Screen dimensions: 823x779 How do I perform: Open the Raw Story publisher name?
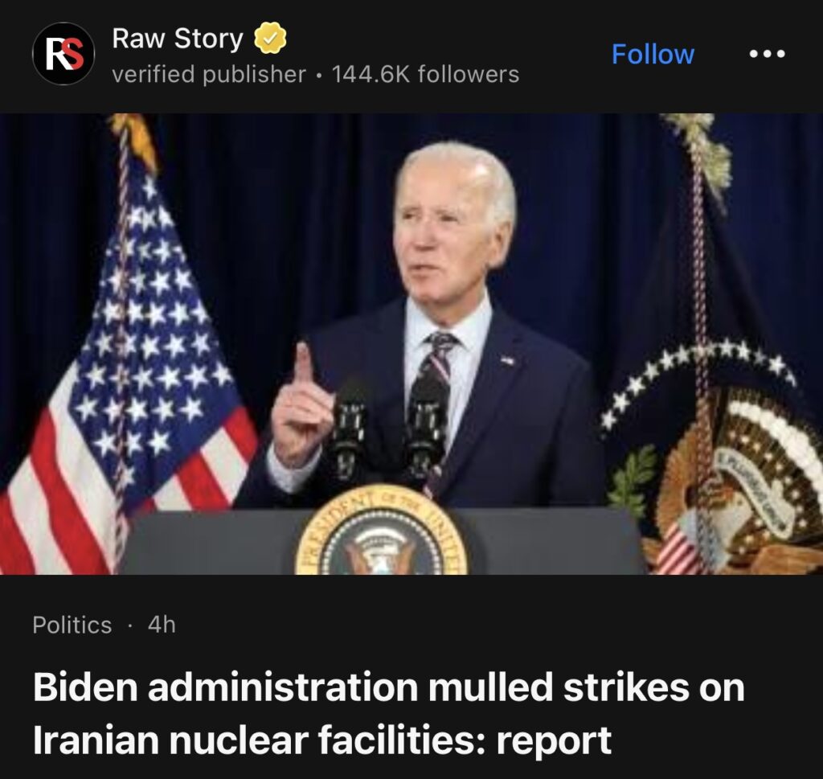[x=178, y=39]
